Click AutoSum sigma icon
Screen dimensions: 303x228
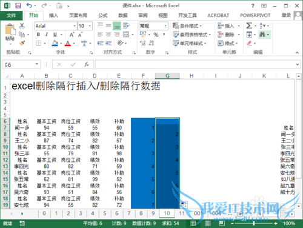point(249,25)
